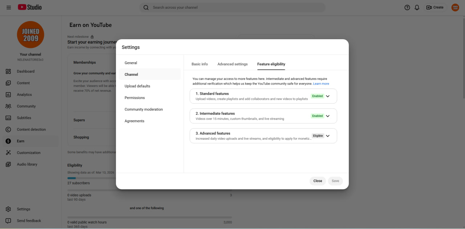The image size is (465, 229).
Task: Click the Next milestone lock icon
Action: point(92,37)
